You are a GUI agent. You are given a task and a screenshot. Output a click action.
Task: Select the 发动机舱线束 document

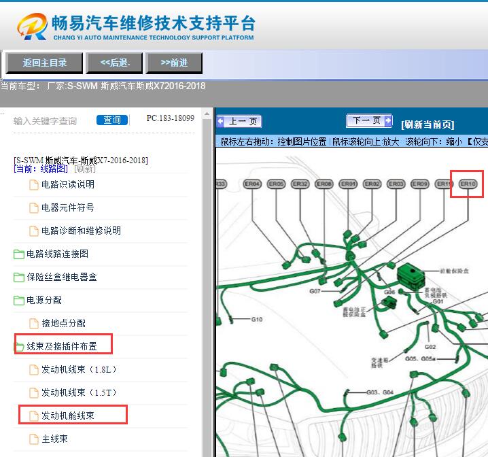[68, 416]
